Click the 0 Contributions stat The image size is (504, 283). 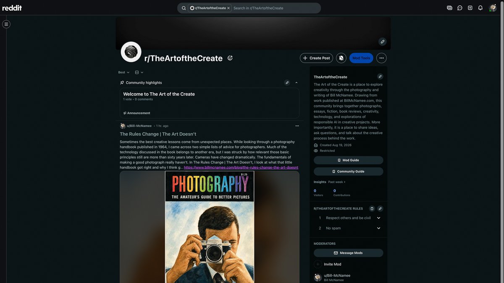point(341,192)
